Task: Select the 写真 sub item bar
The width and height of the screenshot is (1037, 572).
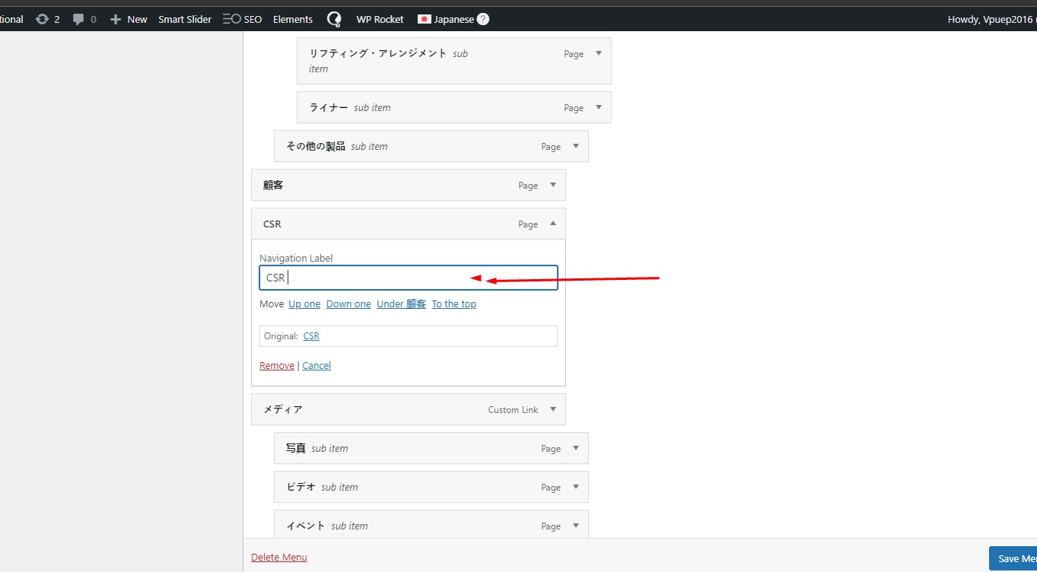Action: pos(431,448)
